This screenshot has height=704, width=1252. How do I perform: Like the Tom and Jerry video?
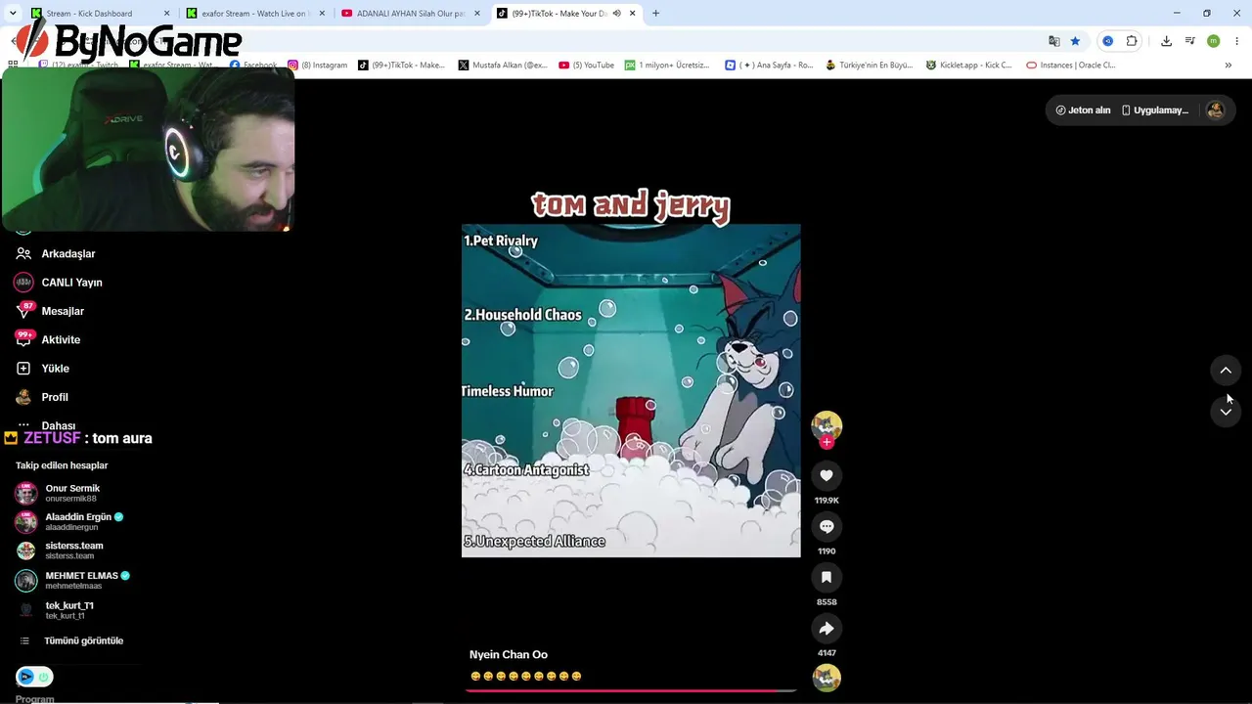click(827, 475)
